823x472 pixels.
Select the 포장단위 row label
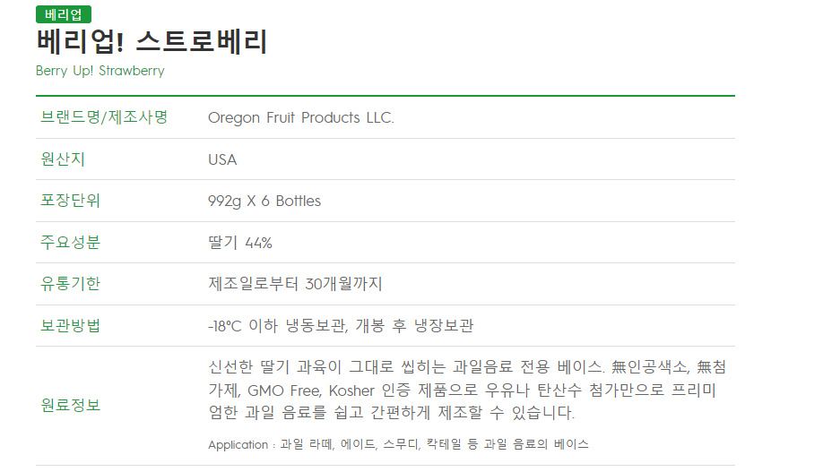coord(71,201)
